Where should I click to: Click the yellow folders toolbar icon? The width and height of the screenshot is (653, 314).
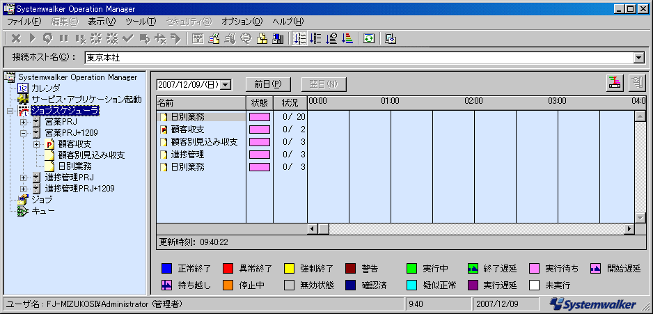[262, 39]
